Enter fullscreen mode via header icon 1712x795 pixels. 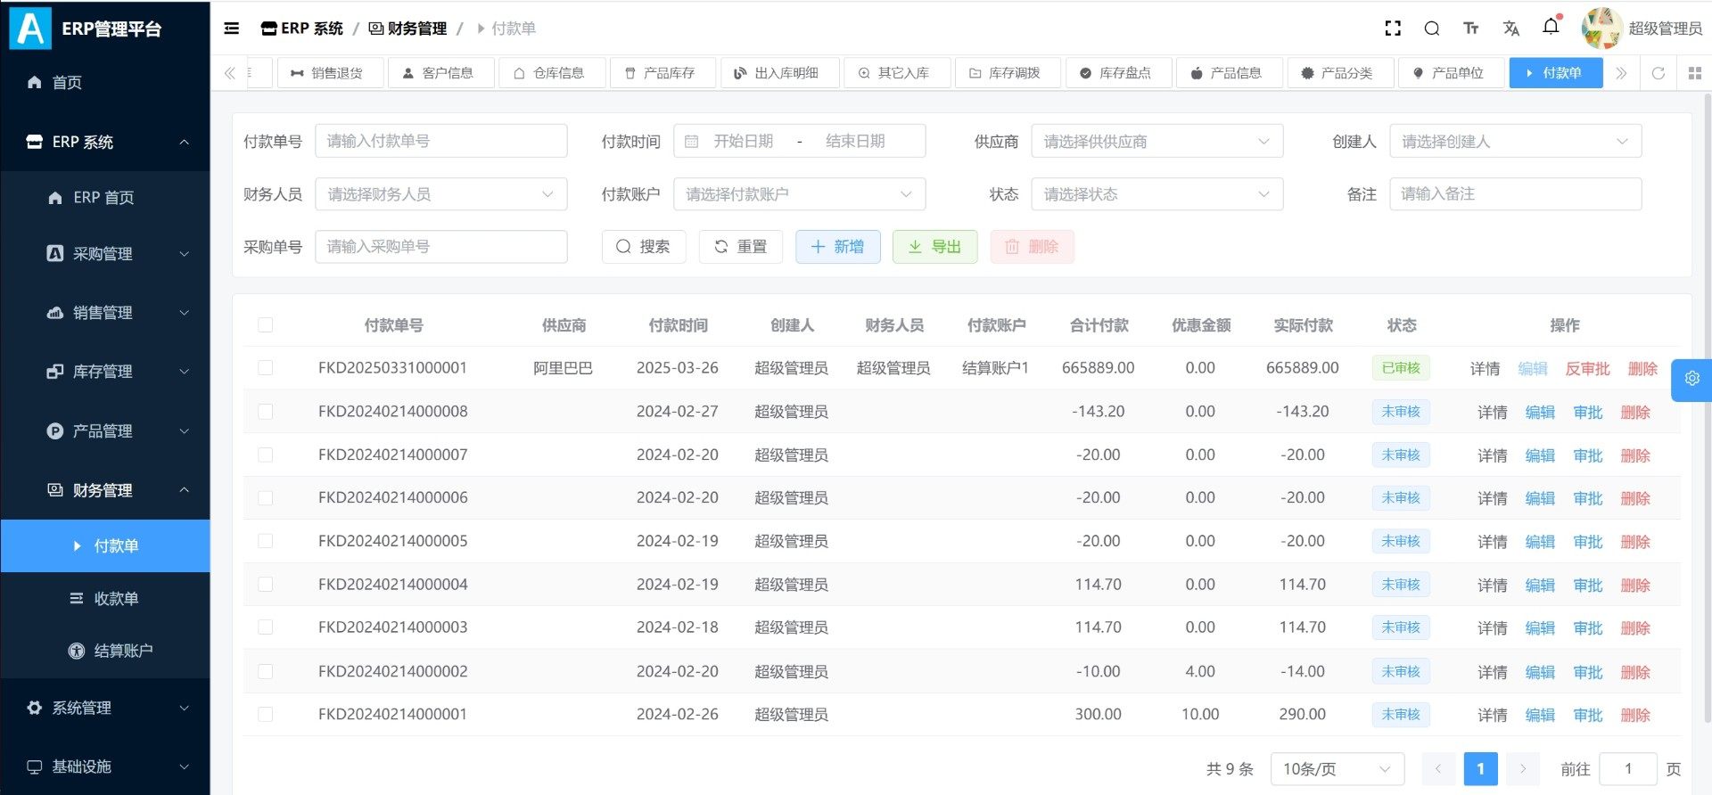(1392, 29)
